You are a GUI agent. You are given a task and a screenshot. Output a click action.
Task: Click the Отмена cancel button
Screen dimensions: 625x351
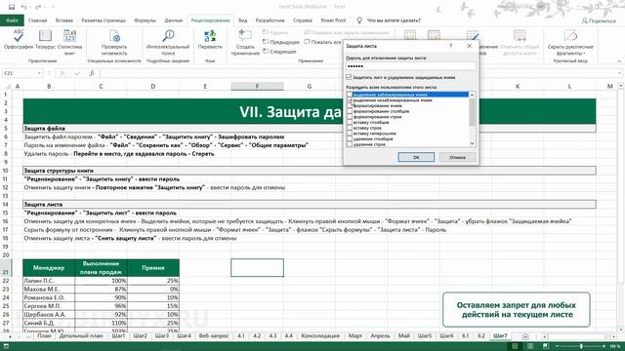[458, 157]
